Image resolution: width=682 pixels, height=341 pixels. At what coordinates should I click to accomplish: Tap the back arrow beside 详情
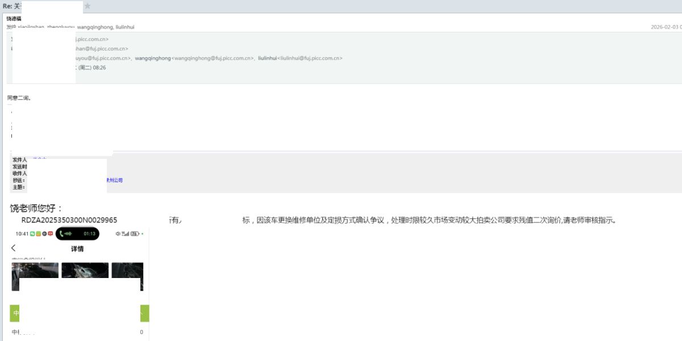14,248
